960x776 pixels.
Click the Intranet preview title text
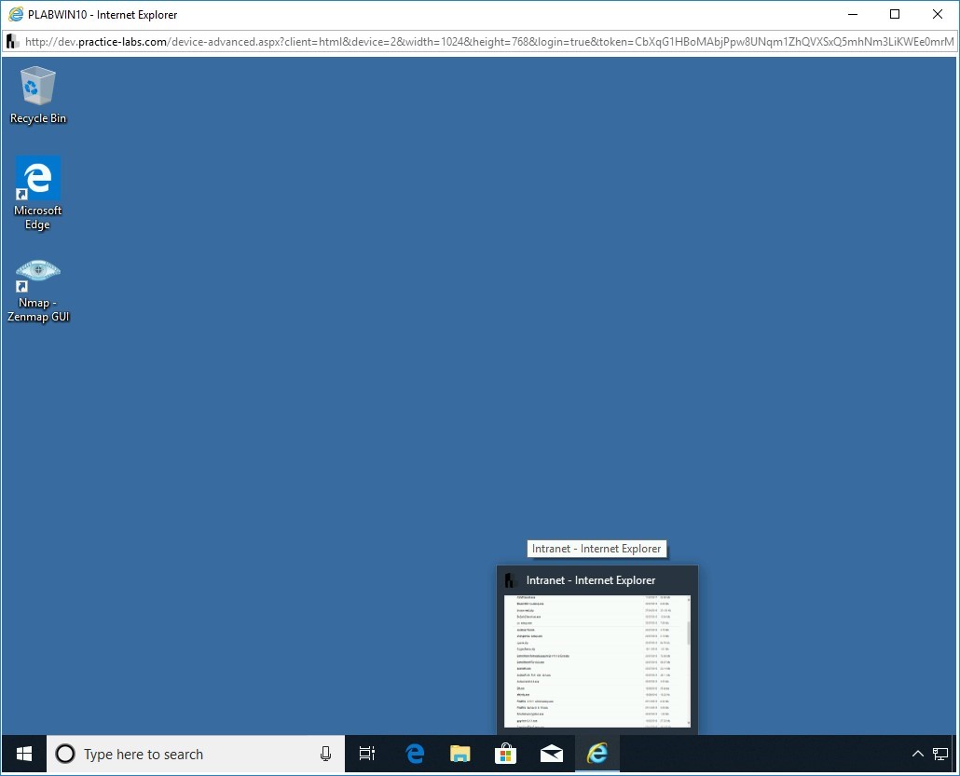coord(591,580)
